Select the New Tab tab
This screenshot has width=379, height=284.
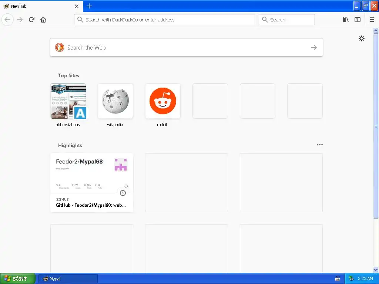pos(41,6)
